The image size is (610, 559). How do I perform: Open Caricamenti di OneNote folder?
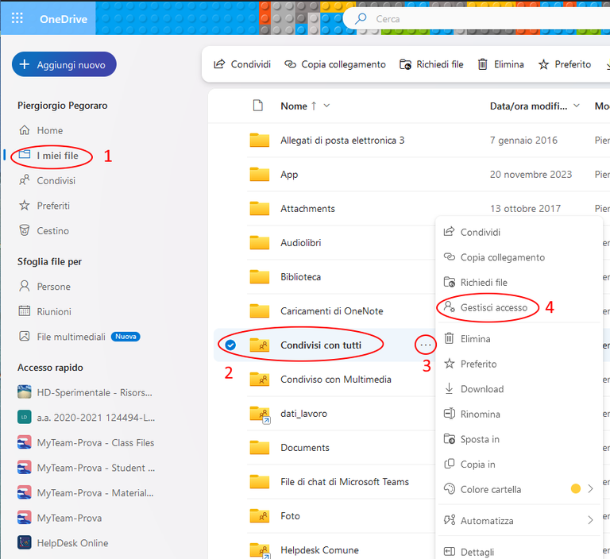pyautogui.click(x=332, y=311)
